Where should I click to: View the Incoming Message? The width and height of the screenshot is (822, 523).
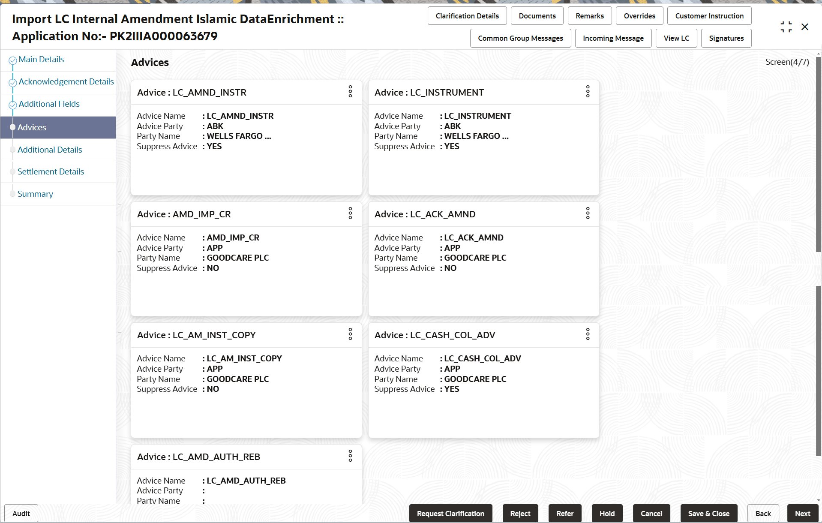pos(613,38)
